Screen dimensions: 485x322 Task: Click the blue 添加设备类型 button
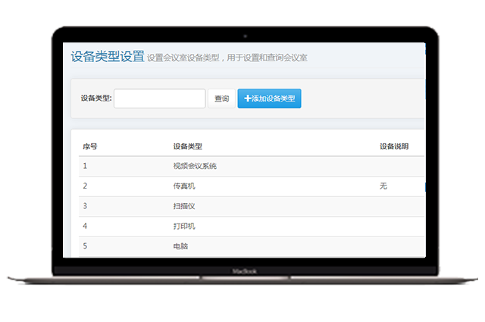tap(269, 98)
